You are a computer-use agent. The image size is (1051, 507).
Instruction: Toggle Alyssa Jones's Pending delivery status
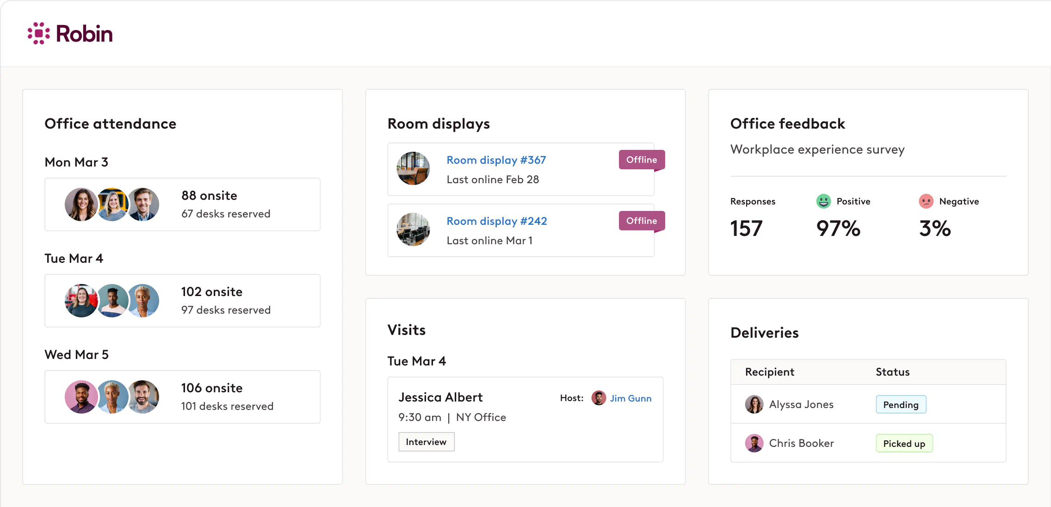(900, 404)
